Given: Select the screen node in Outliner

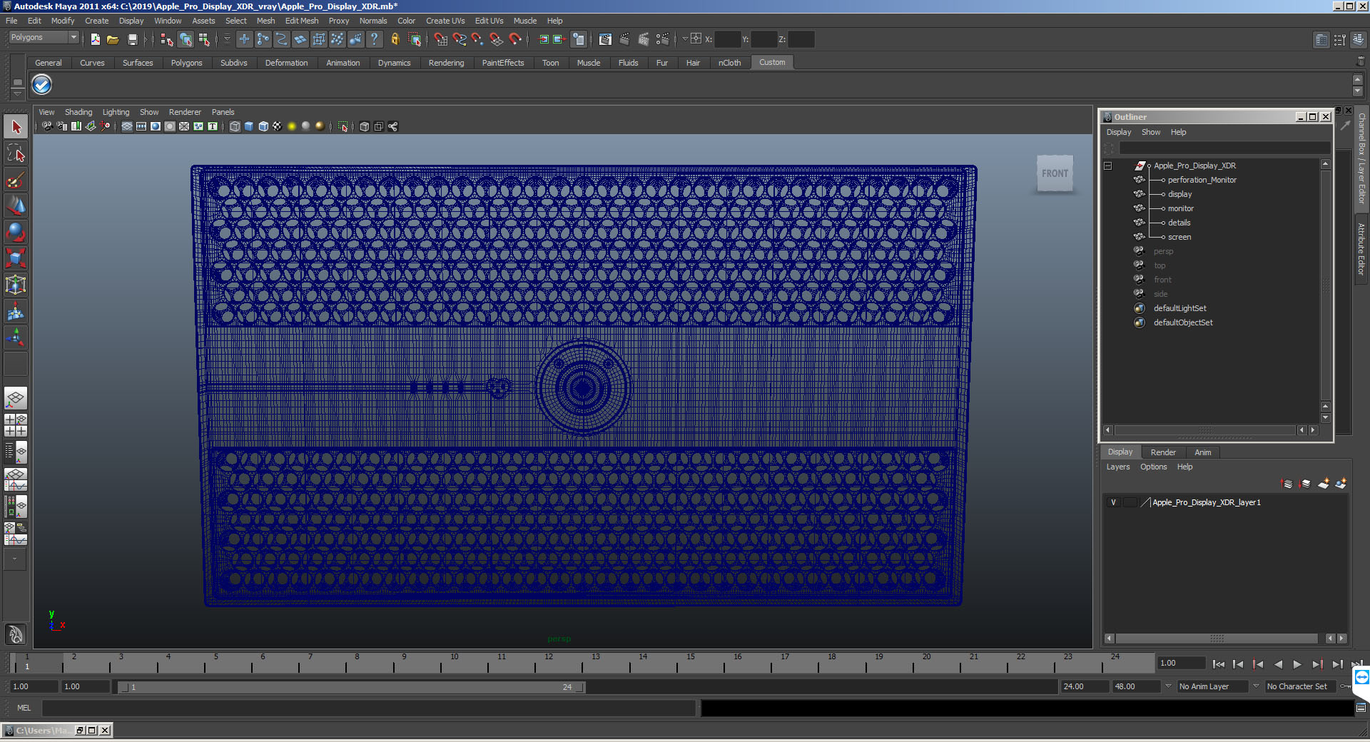Looking at the screenshot, I should pyautogui.click(x=1179, y=237).
